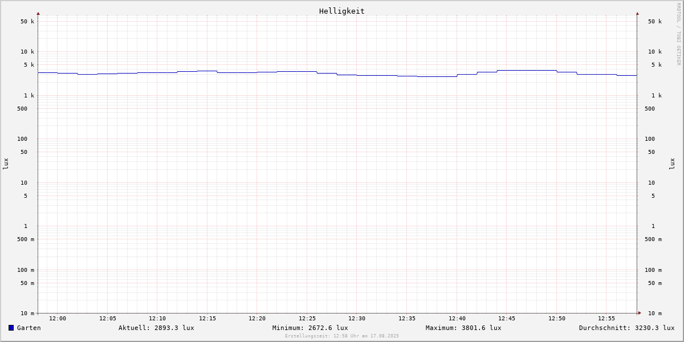Click the 50 k label on left axis

coord(27,22)
